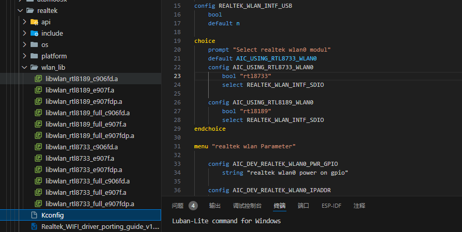Viewport: 462px width, 232px height.
Task: Switch to the 问题 panel tab
Action: 178,206
